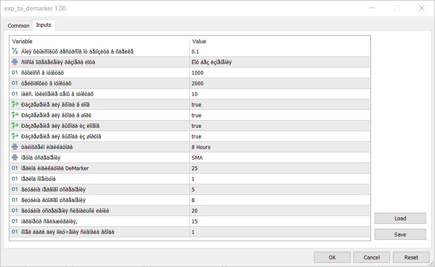The width and height of the screenshot is (435, 267).
Task: Select the 2000 value cell
Action: tap(280, 83)
